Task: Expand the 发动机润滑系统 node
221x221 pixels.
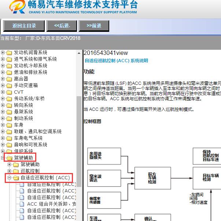Action: (x=3, y=53)
